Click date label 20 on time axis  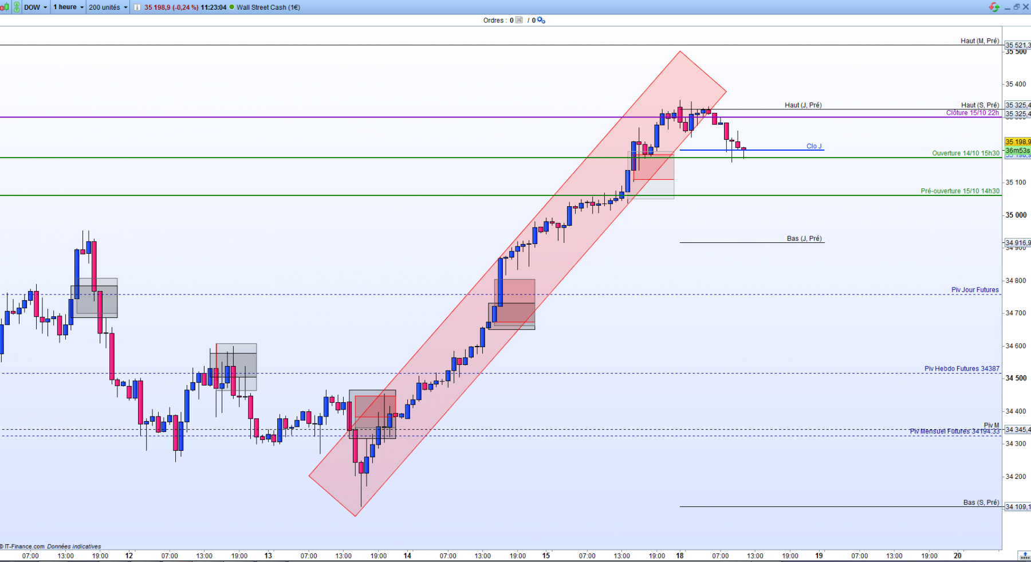(x=958, y=556)
